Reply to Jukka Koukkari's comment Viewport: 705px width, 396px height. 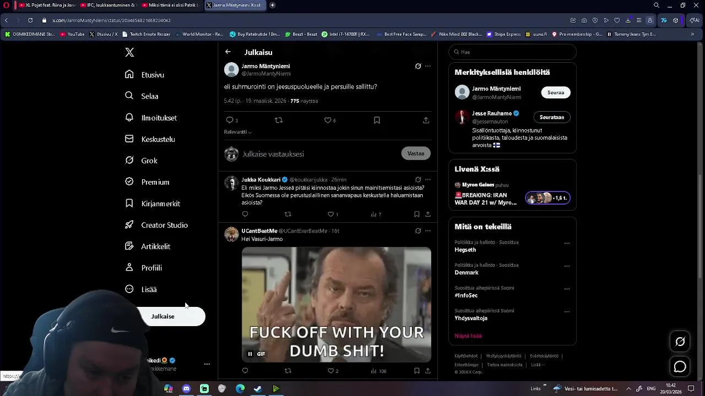(245, 214)
